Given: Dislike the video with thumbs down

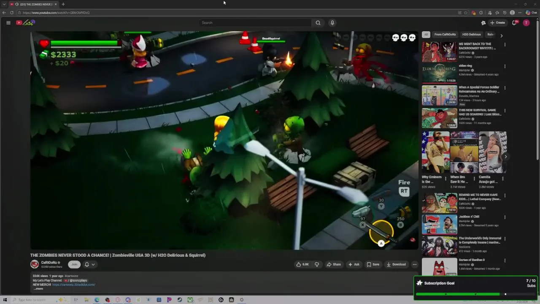Looking at the screenshot, I should point(317,264).
